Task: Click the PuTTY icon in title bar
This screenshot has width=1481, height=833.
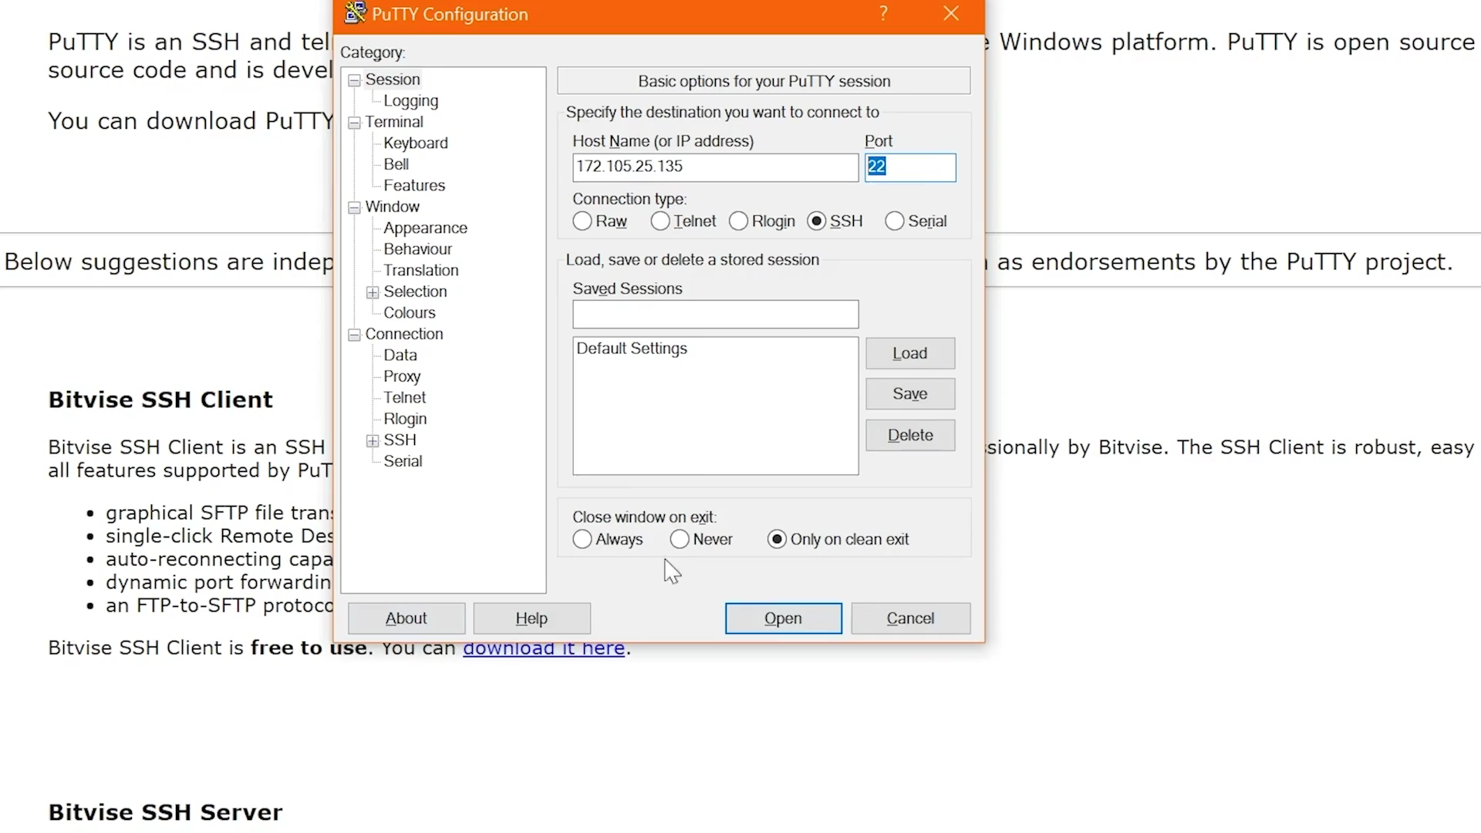Action: click(x=355, y=13)
